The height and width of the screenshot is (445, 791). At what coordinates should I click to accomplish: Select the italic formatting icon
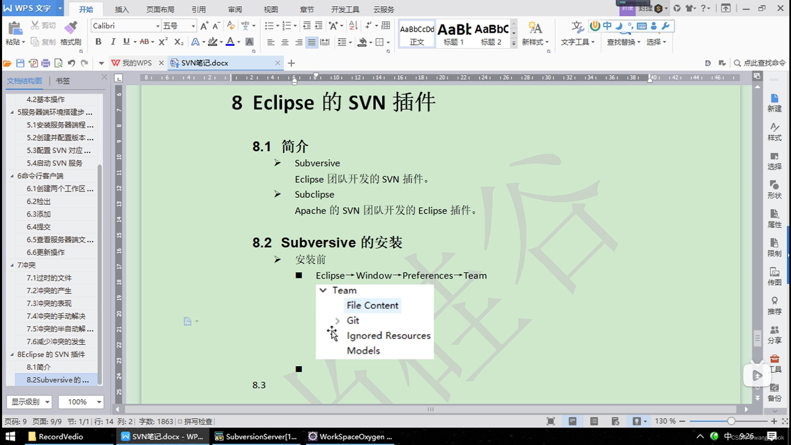[112, 42]
